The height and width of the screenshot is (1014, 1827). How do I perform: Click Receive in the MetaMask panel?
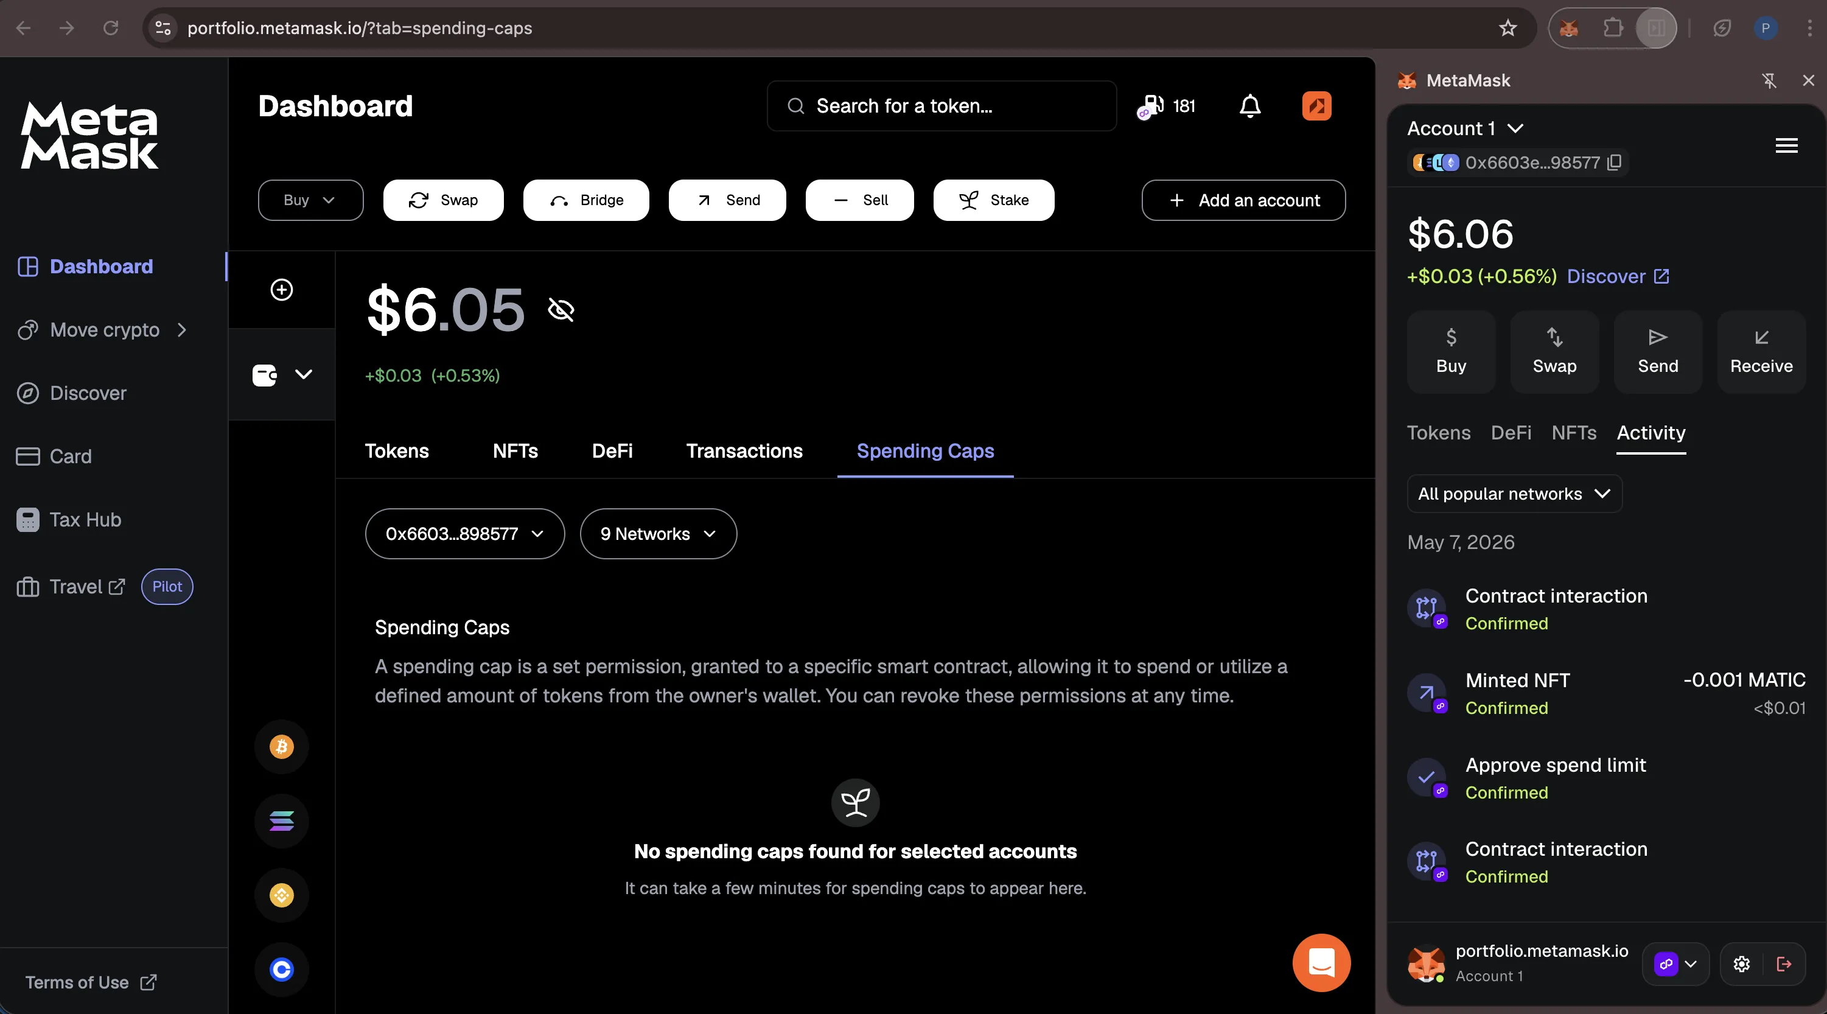(x=1761, y=352)
